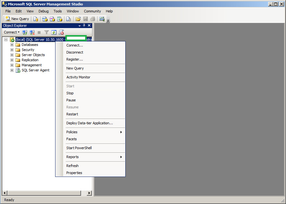
Task: Expand the Databases folder node
Action: (x=12, y=45)
